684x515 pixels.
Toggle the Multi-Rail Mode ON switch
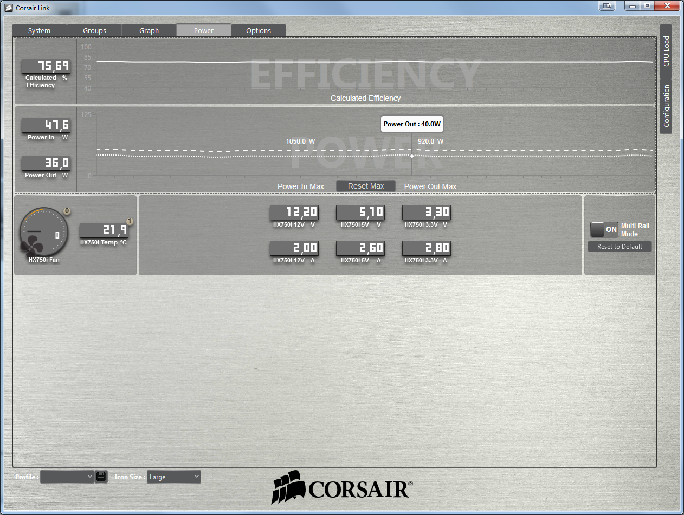click(604, 229)
